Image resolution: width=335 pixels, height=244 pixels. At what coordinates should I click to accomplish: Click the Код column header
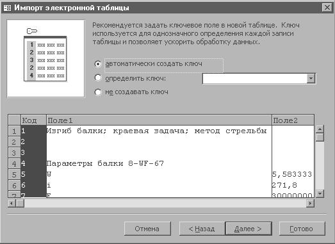coord(33,120)
